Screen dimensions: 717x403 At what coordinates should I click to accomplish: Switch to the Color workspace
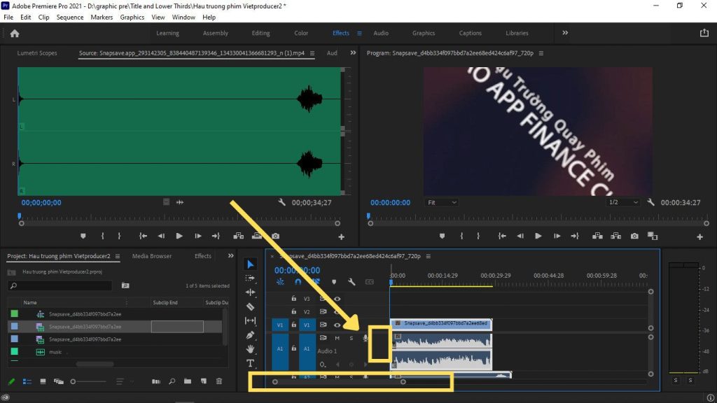coord(301,33)
